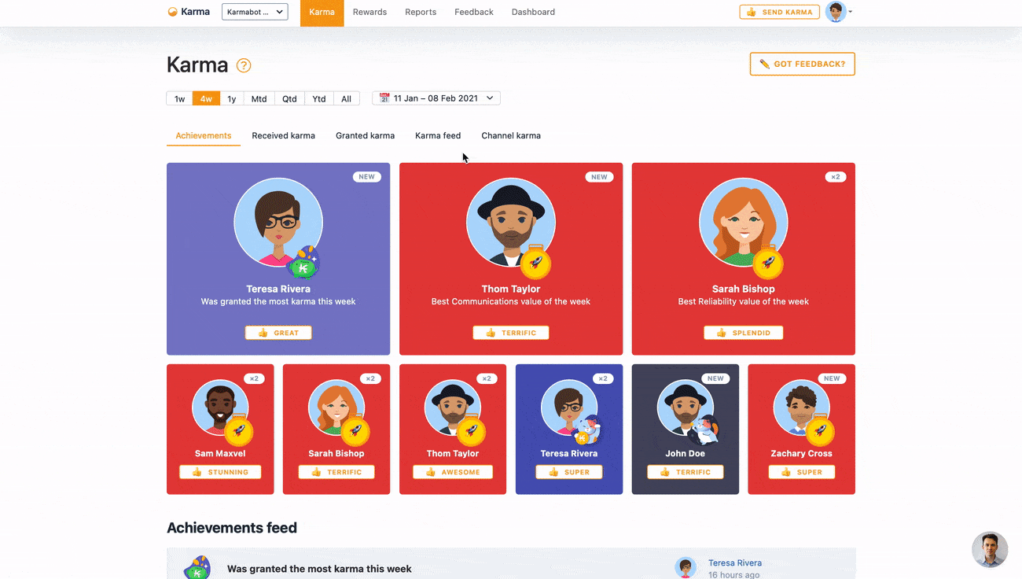Open Teresa Rivera link in achievements feed
Viewport: 1022px width, 579px height.
click(x=734, y=562)
